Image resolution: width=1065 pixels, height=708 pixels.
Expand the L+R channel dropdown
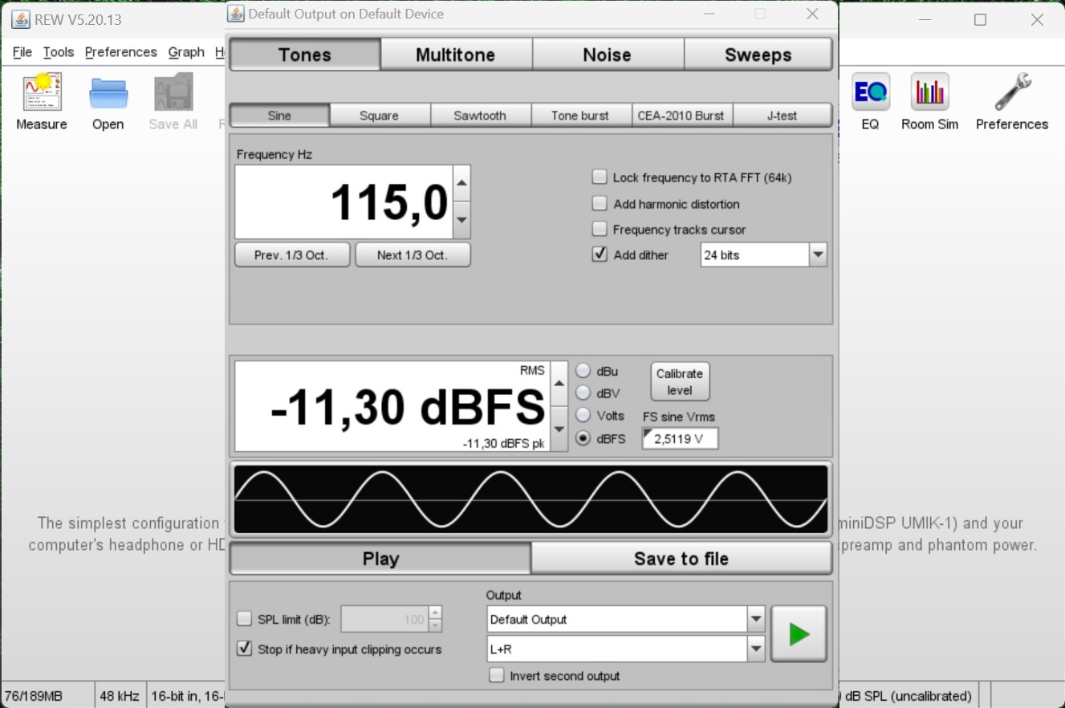click(755, 649)
